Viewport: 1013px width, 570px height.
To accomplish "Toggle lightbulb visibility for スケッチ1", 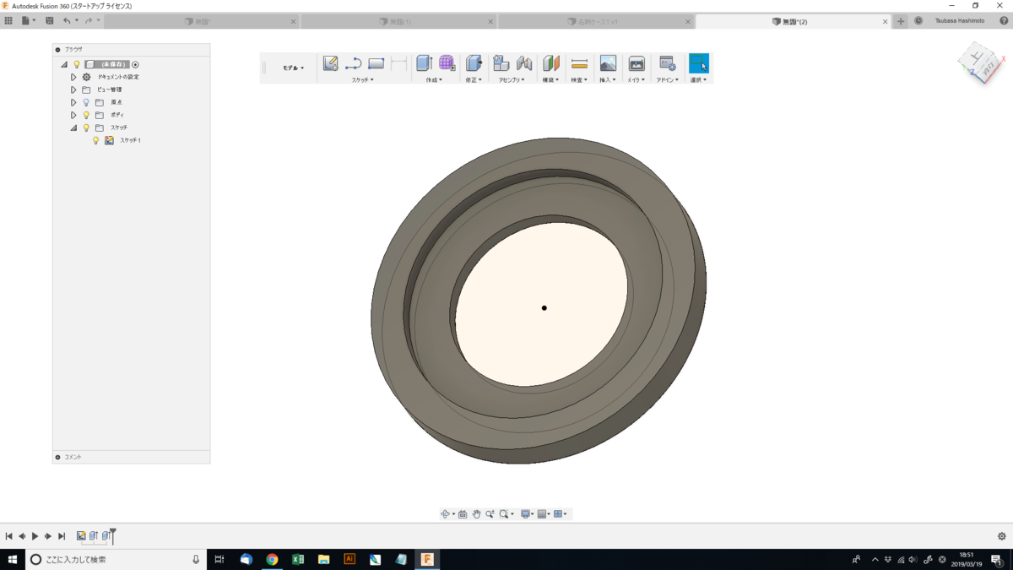I will (x=96, y=140).
